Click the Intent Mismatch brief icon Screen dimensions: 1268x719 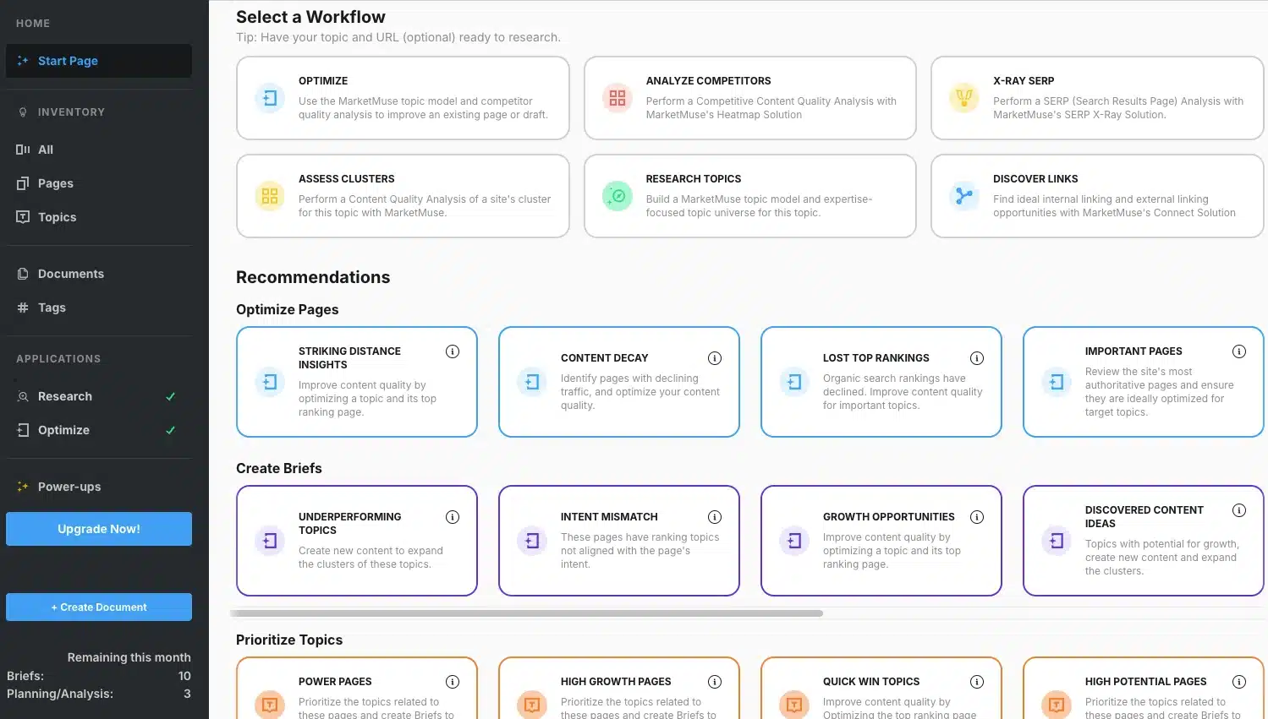pyautogui.click(x=532, y=541)
